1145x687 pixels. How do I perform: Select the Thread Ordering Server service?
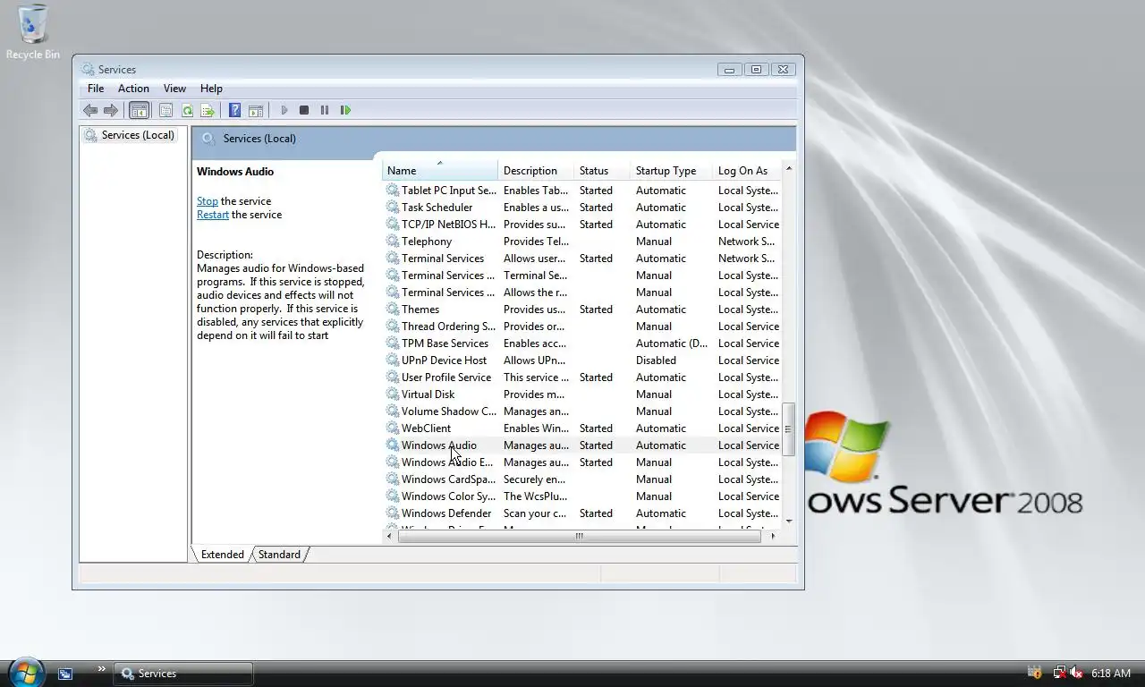coord(448,327)
